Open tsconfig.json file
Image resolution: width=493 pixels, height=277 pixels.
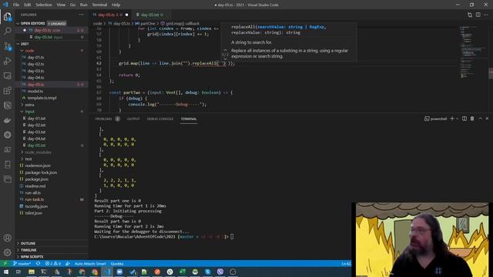pyautogui.click(x=36, y=206)
